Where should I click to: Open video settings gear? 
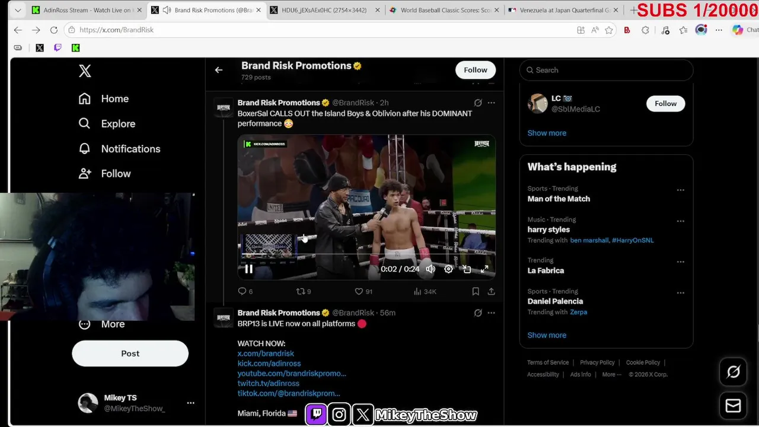pos(449,269)
